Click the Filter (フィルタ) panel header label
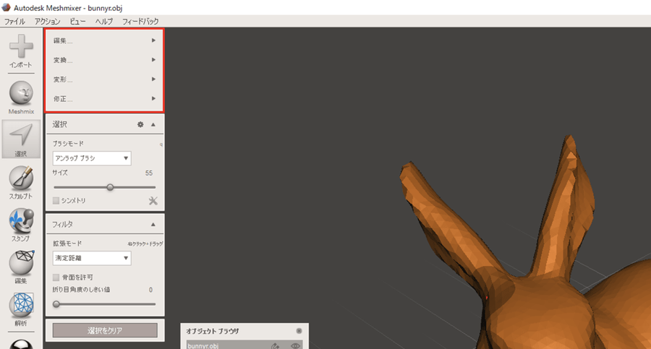The width and height of the screenshot is (651, 349). point(63,225)
